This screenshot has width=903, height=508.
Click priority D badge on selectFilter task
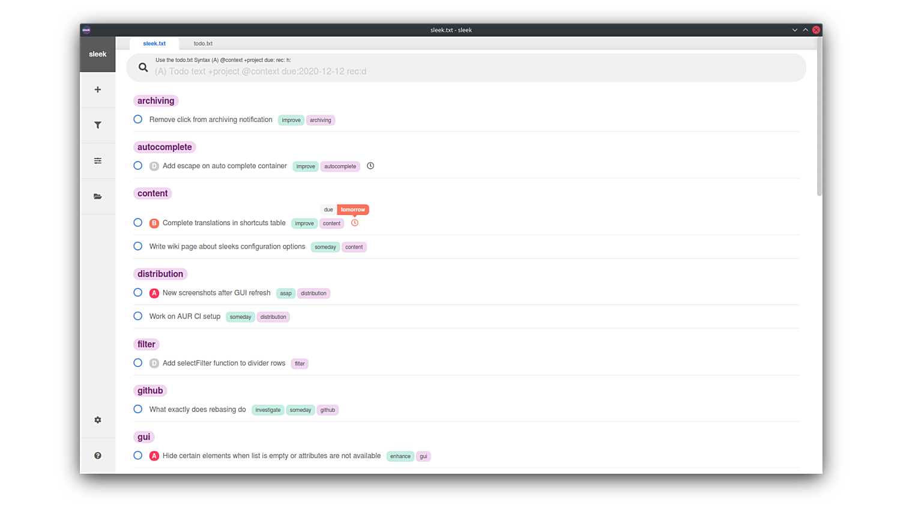154,363
